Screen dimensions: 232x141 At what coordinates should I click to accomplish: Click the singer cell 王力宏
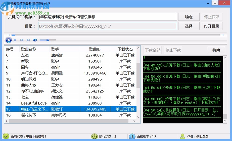(57, 85)
